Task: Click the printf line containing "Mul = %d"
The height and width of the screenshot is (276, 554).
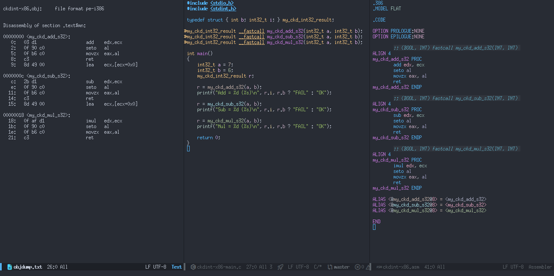Action: (x=264, y=126)
